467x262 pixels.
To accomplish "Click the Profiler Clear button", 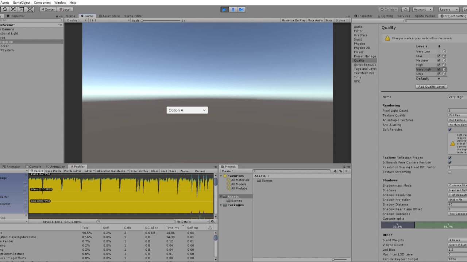I will pos(154,171).
